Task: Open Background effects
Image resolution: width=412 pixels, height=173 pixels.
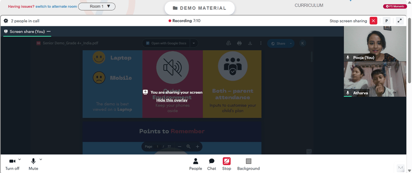Action: pos(248,165)
